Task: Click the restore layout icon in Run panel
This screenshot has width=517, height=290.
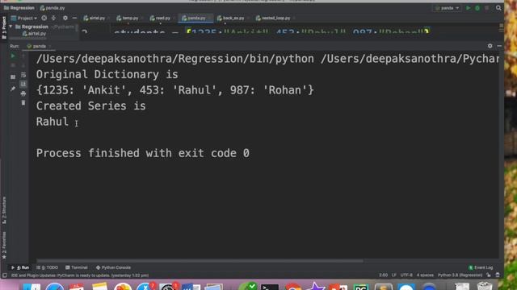Action: [x=13, y=77]
